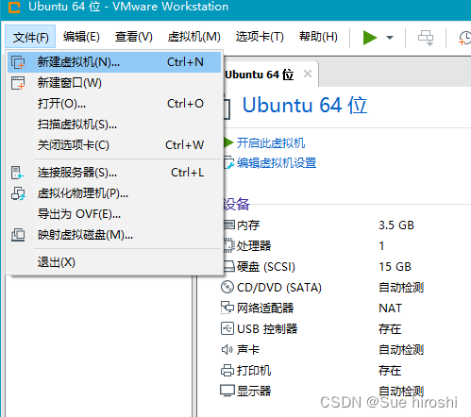This screenshot has width=471, height=417.
Task: Choose 映射虚拟磁盘(M)... menu entry
Action: tap(114, 235)
